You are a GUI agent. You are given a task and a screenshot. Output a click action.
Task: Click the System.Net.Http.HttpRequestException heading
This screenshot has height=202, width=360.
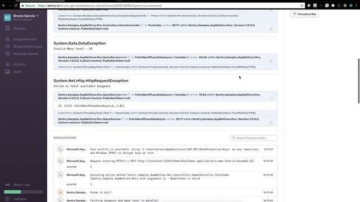[91, 81]
